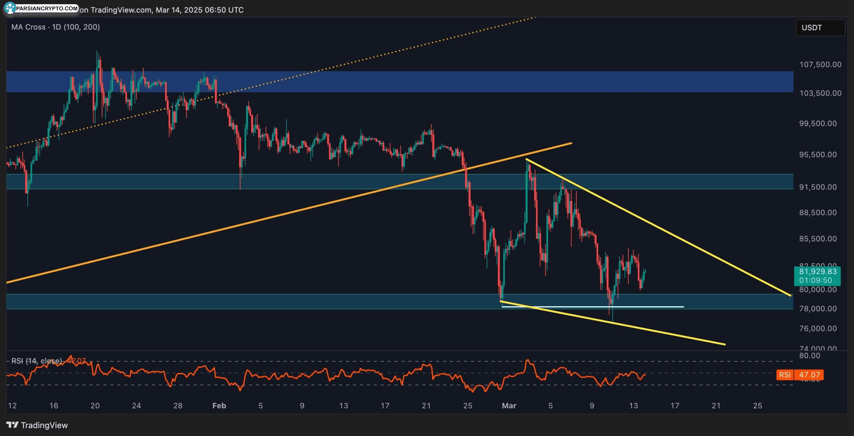Screen dimensions: 854x436
Task: Click the 107,500.00 price axis label
Action: pos(820,64)
